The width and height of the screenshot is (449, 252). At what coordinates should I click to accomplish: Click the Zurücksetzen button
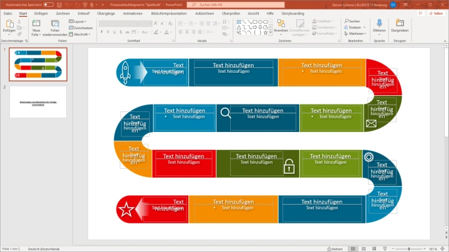[82, 27]
